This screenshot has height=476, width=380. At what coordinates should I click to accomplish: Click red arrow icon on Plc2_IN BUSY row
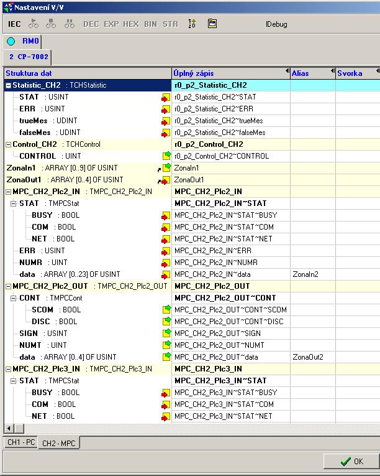tap(165, 216)
